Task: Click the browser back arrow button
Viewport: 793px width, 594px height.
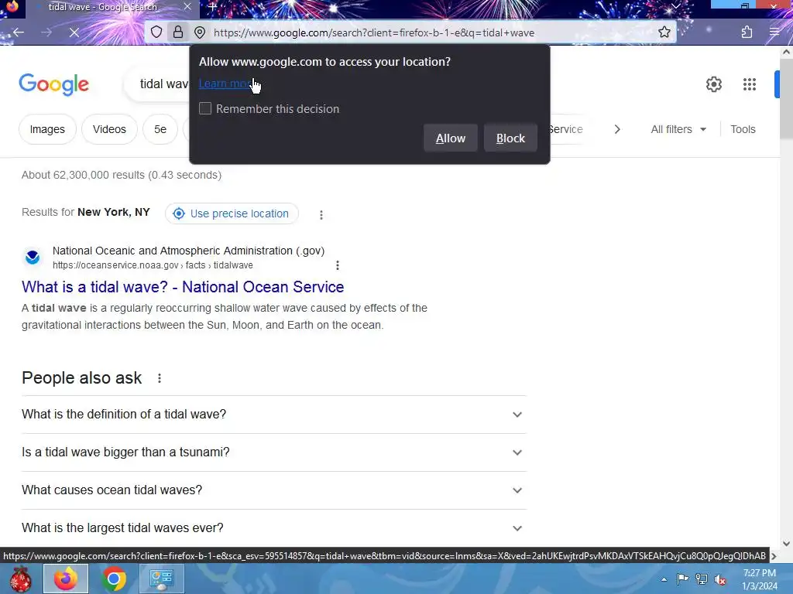Action: [x=19, y=32]
